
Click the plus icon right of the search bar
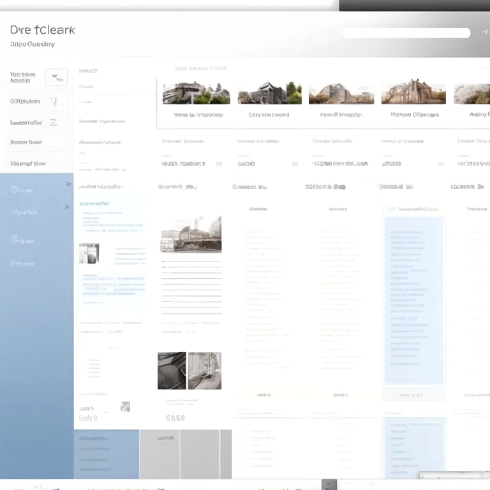[x=486, y=32]
